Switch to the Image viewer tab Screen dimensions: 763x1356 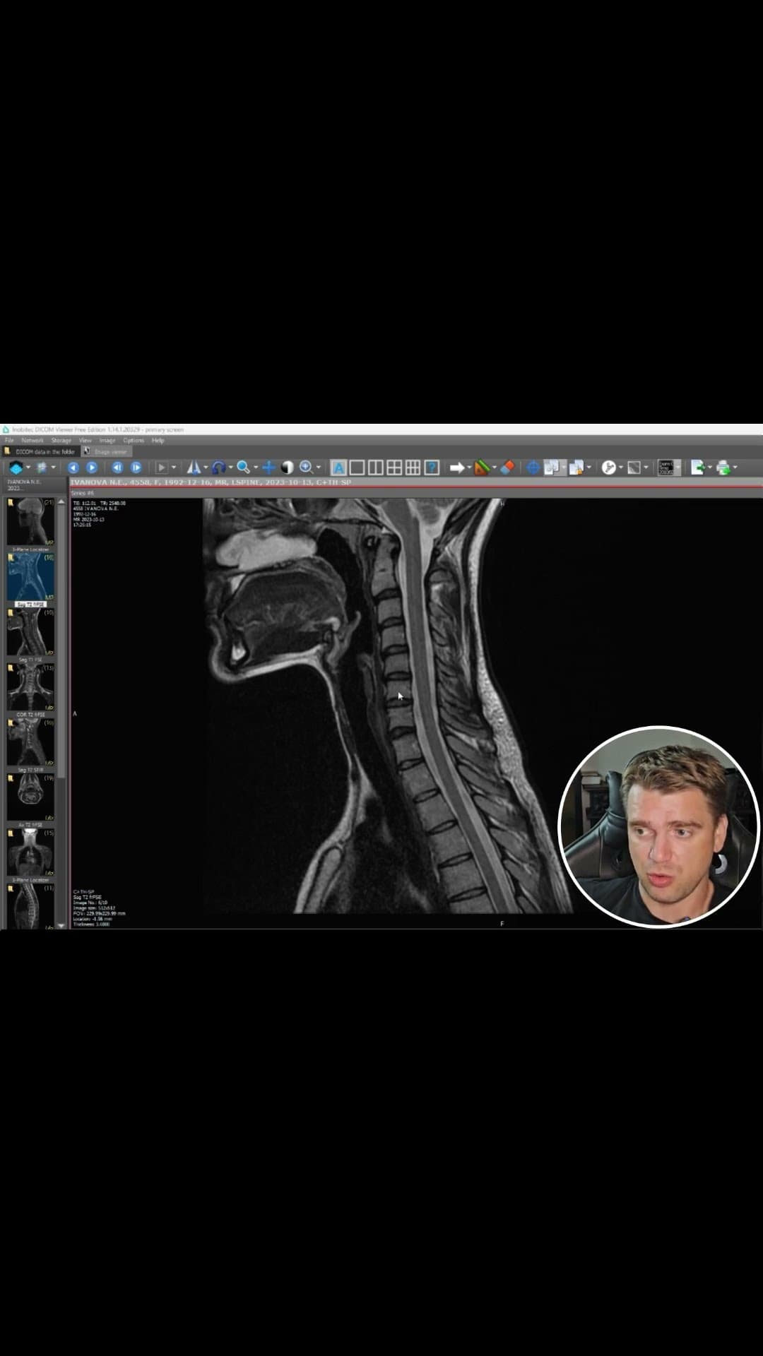pyautogui.click(x=106, y=451)
